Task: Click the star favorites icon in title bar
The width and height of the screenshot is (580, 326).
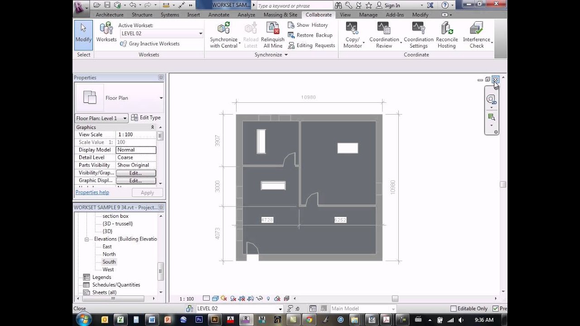Action: (368, 5)
